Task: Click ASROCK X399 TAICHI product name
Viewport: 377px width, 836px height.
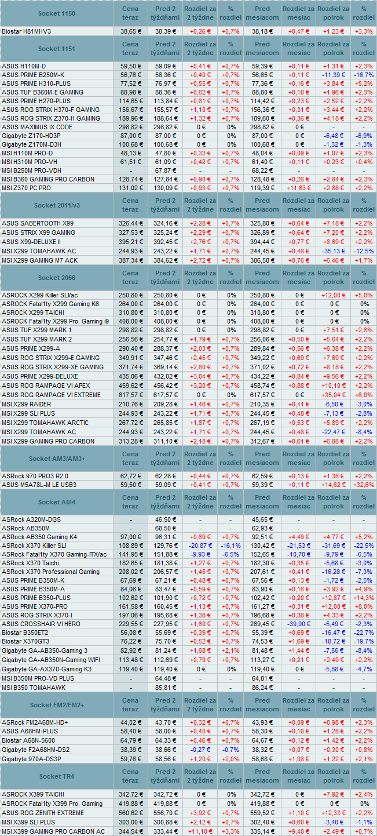Action: [x=33, y=794]
